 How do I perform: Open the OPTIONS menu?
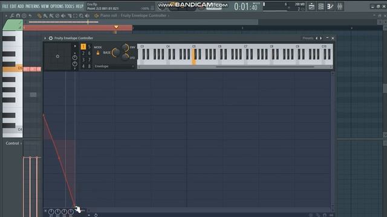pos(57,7)
